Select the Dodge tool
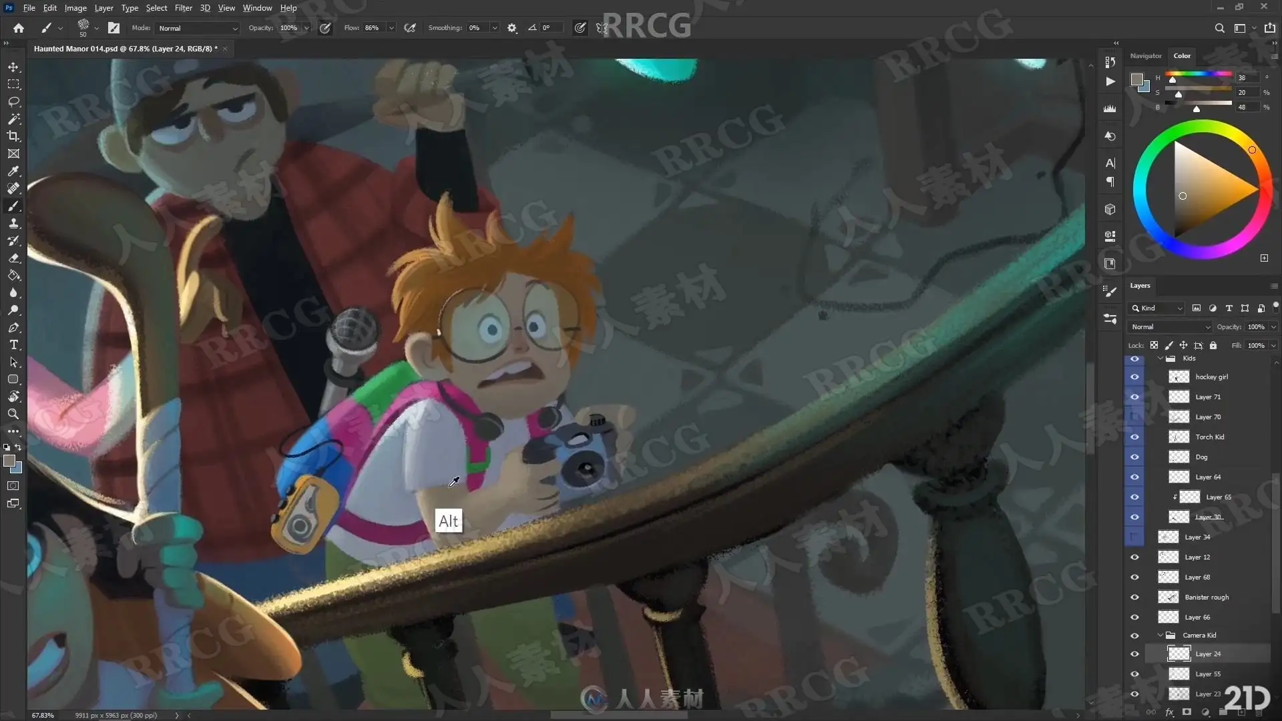This screenshot has height=721, width=1282. click(x=13, y=310)
